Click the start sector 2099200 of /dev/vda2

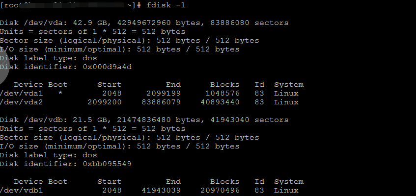(x=105, y=102)
